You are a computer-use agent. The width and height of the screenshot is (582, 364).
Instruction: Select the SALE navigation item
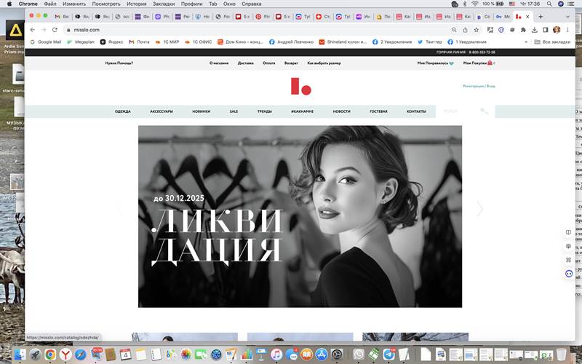234,111
